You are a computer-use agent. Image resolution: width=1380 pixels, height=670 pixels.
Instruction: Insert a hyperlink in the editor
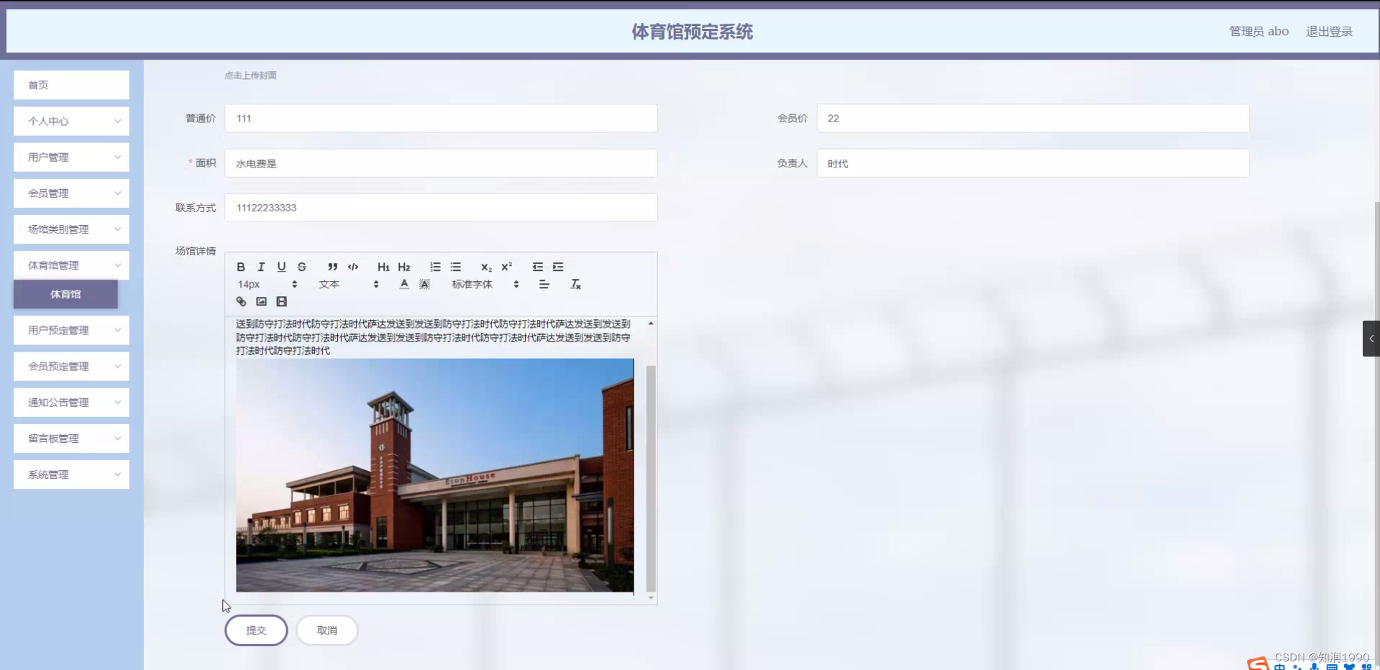pos(241,301)
